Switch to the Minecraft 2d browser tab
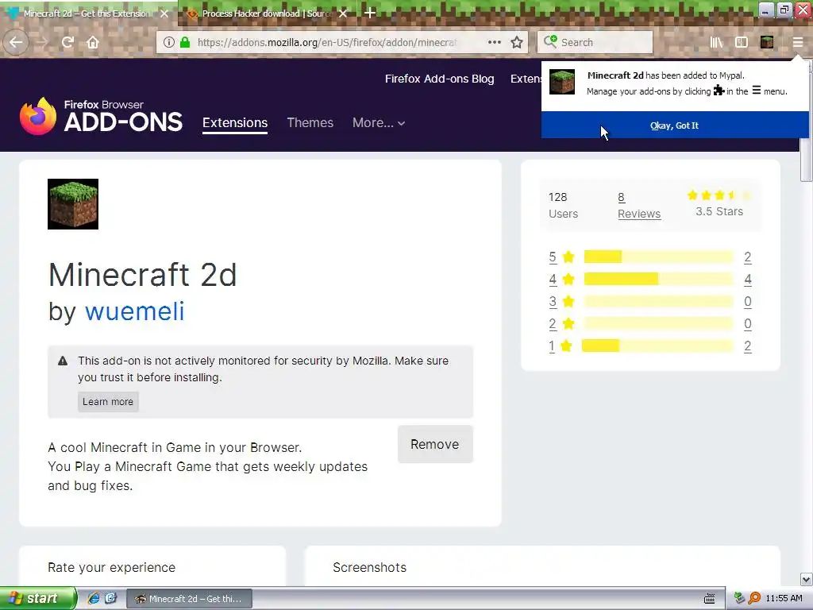The height and width of the screenshot is (610, 813). tap(87, 14)
